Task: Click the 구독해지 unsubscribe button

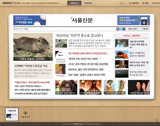Action: 145,29
